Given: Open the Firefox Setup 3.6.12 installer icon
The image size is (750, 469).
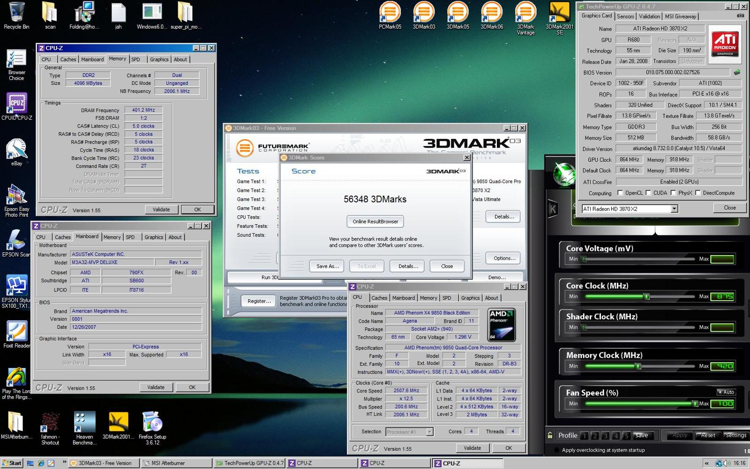Looking at the screenshot, I should pyautogui.click(x=152, y=428).
